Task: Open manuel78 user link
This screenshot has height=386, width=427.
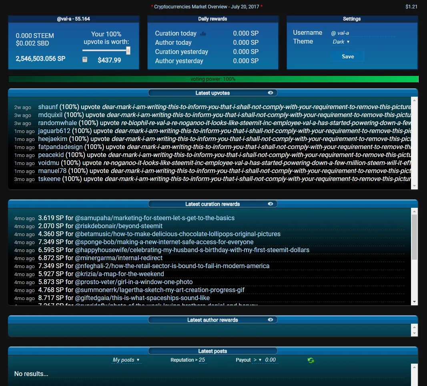Action: pos(52,171)
